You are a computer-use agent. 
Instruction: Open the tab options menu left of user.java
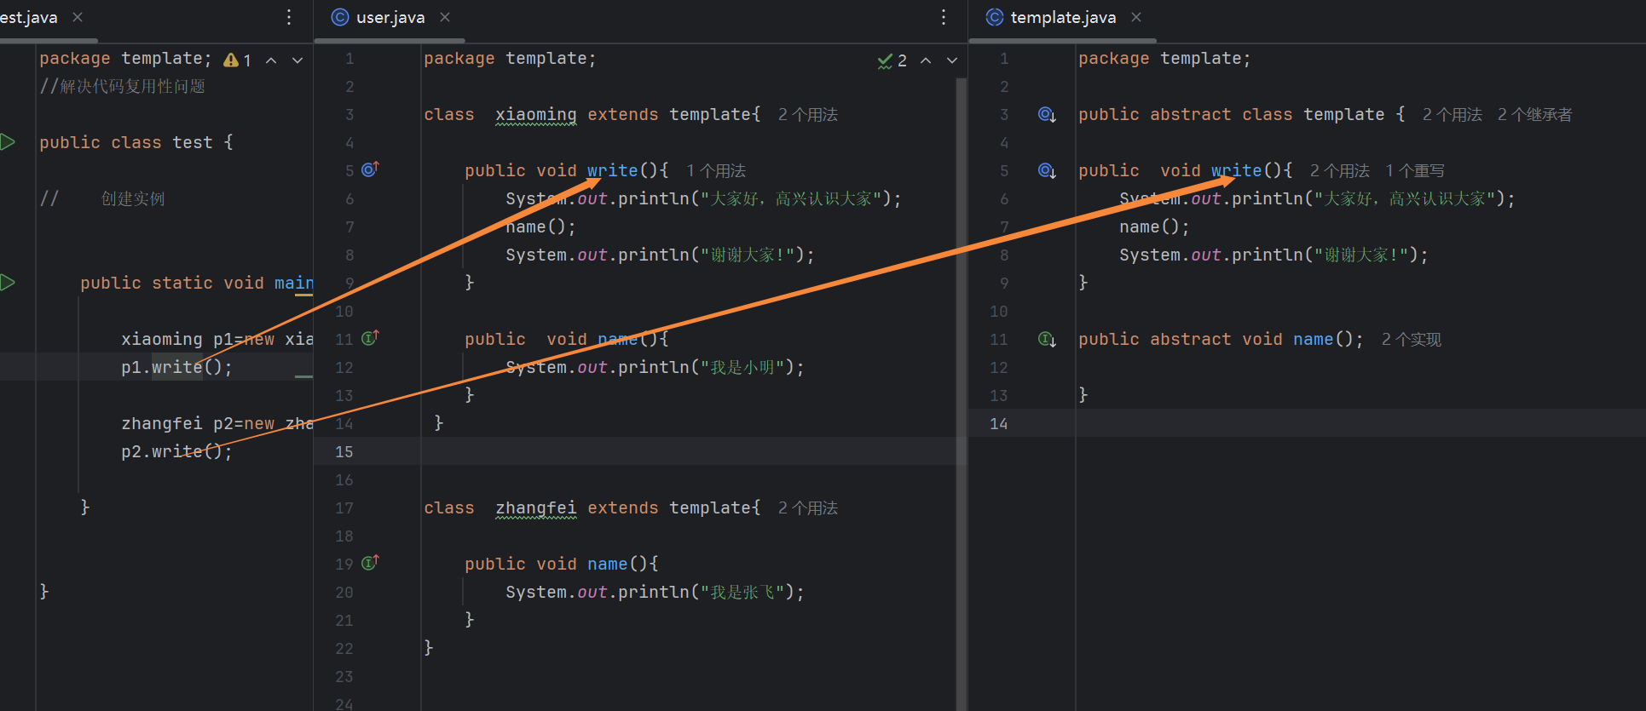[289, 17]
